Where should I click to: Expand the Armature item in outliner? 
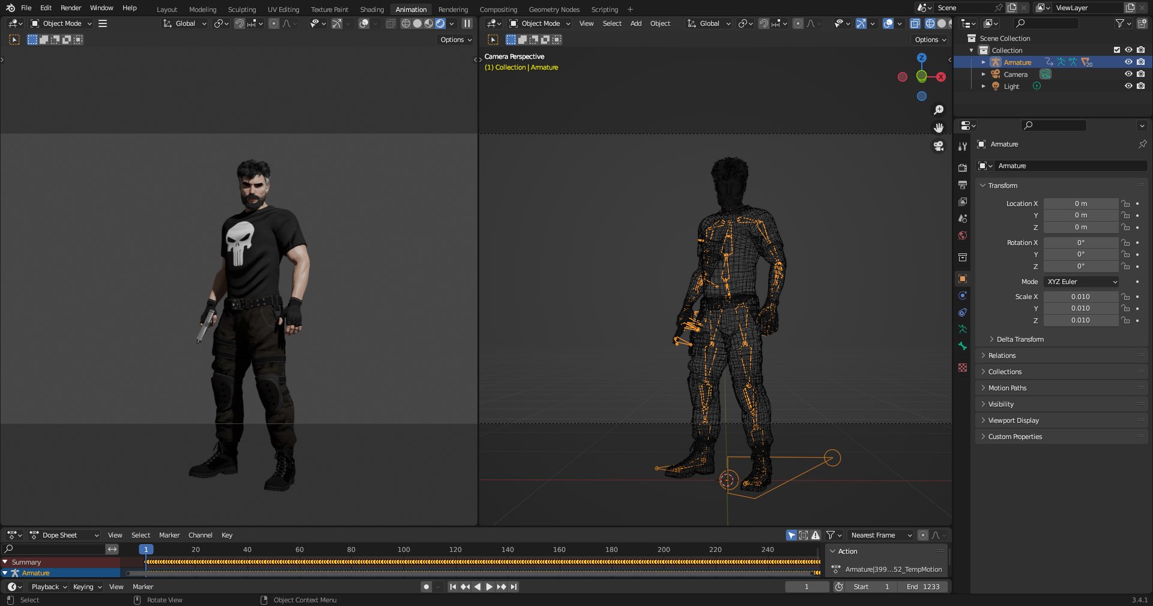tap(983, 62)
